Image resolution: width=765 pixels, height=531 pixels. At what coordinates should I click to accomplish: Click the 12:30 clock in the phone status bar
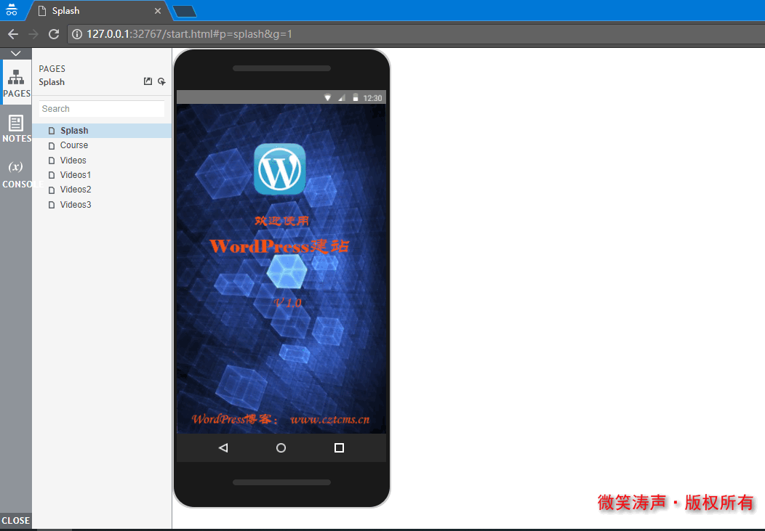(372, 98)
